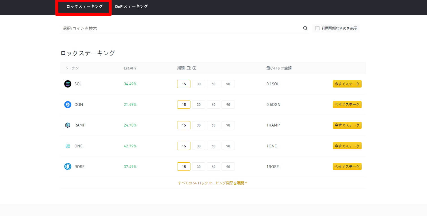Select 15-day period for RAMP
This screenshot has width=427, height=216.
184,125
